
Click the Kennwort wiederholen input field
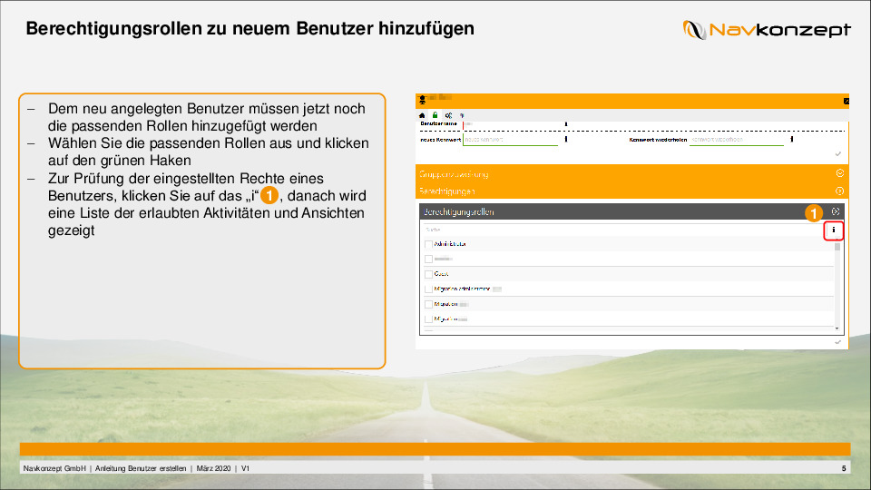tap(737, 140)
